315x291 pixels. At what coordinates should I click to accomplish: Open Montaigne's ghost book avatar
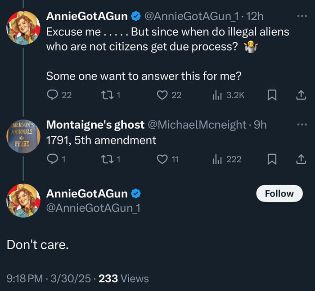pos(23,135)
